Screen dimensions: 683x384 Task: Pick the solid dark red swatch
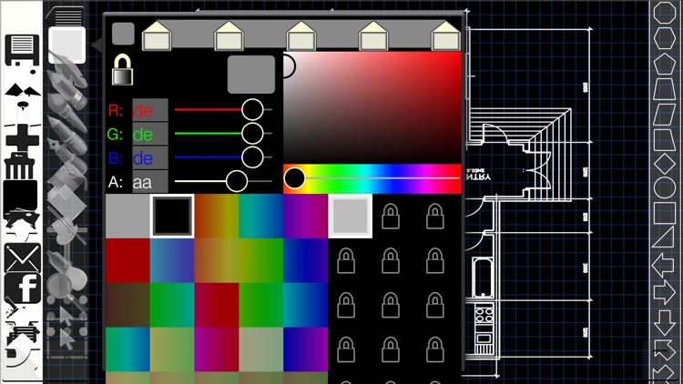click(127, 261)
